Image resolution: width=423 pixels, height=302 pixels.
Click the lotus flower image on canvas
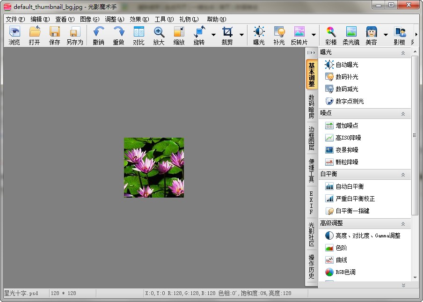153,167
